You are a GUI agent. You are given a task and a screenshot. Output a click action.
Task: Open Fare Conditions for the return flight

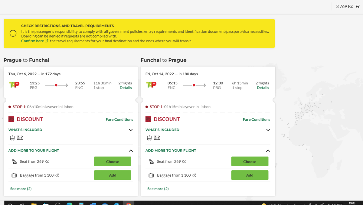(x=256, y=119)
